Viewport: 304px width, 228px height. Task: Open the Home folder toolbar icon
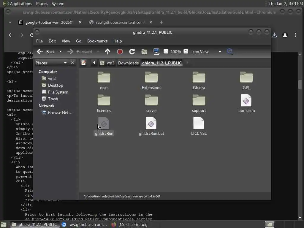144,52
